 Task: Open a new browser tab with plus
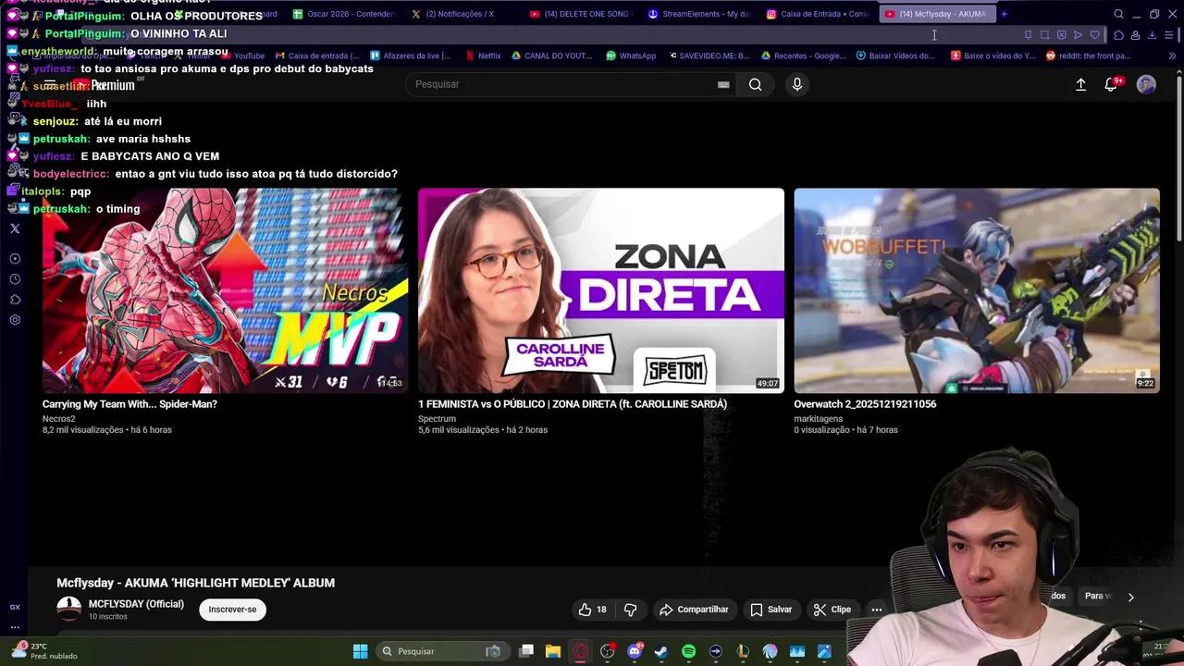(1004, 14)
